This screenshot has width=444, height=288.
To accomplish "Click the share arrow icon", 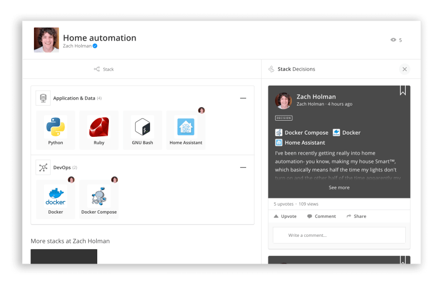I will (348, 216).
